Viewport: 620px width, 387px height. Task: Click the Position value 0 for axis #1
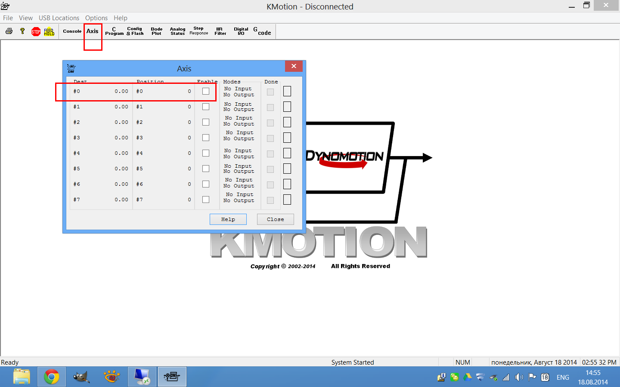(189, 107)
